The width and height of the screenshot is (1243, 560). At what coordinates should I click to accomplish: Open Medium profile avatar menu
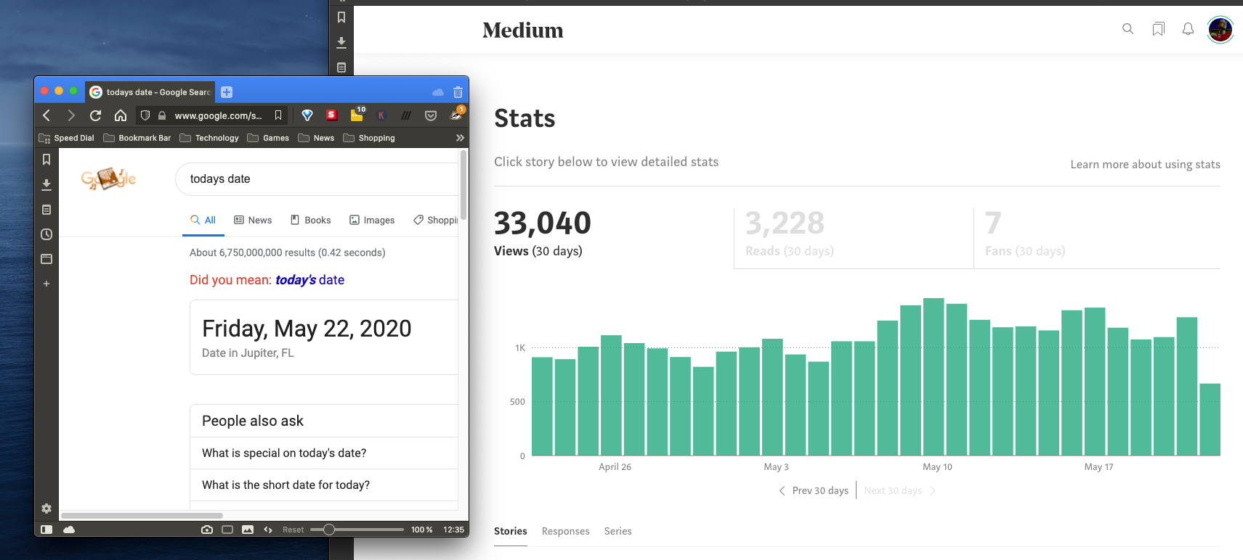[1220, 30]
